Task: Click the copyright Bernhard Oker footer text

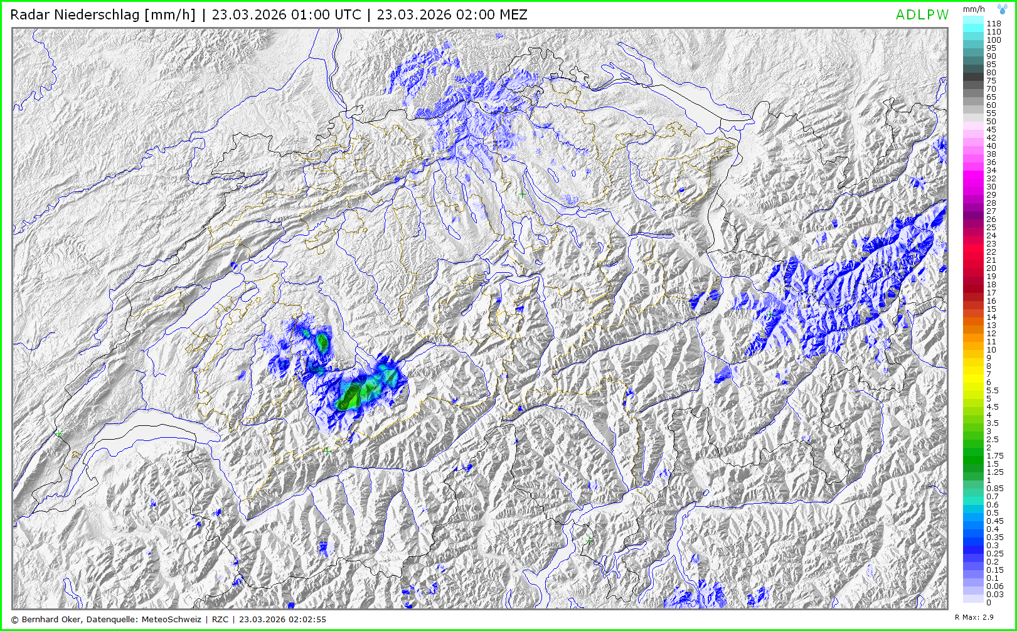Action: tap(107, 619)
